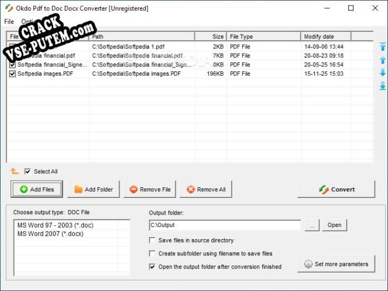
Task: Click the Output folder path field
Action: coord(225,225)
